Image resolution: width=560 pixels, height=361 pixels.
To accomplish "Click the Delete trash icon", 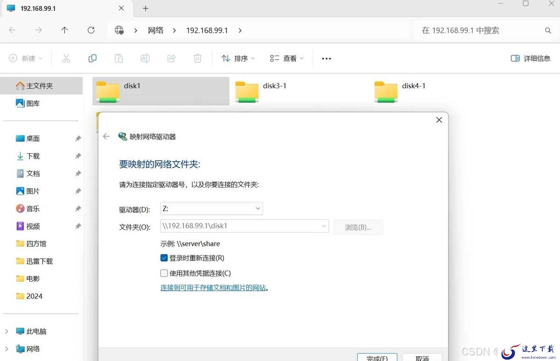I will pyautogui.click(x=198, y=58).
